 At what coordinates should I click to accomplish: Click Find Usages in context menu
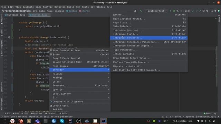click(x=80, y=66)
